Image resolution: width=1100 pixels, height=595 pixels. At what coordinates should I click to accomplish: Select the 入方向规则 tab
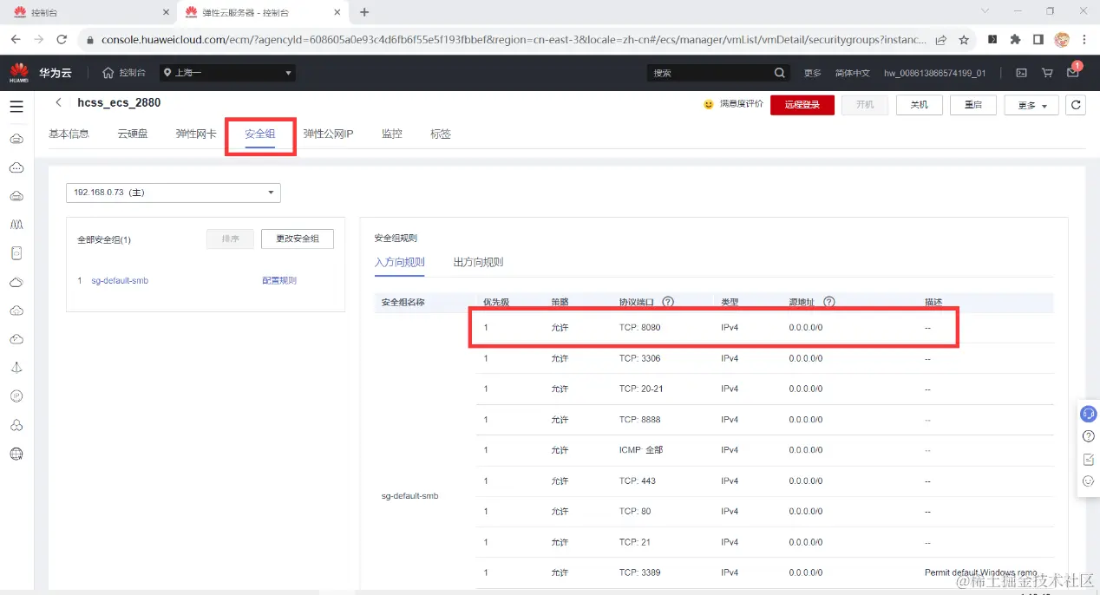400,262
